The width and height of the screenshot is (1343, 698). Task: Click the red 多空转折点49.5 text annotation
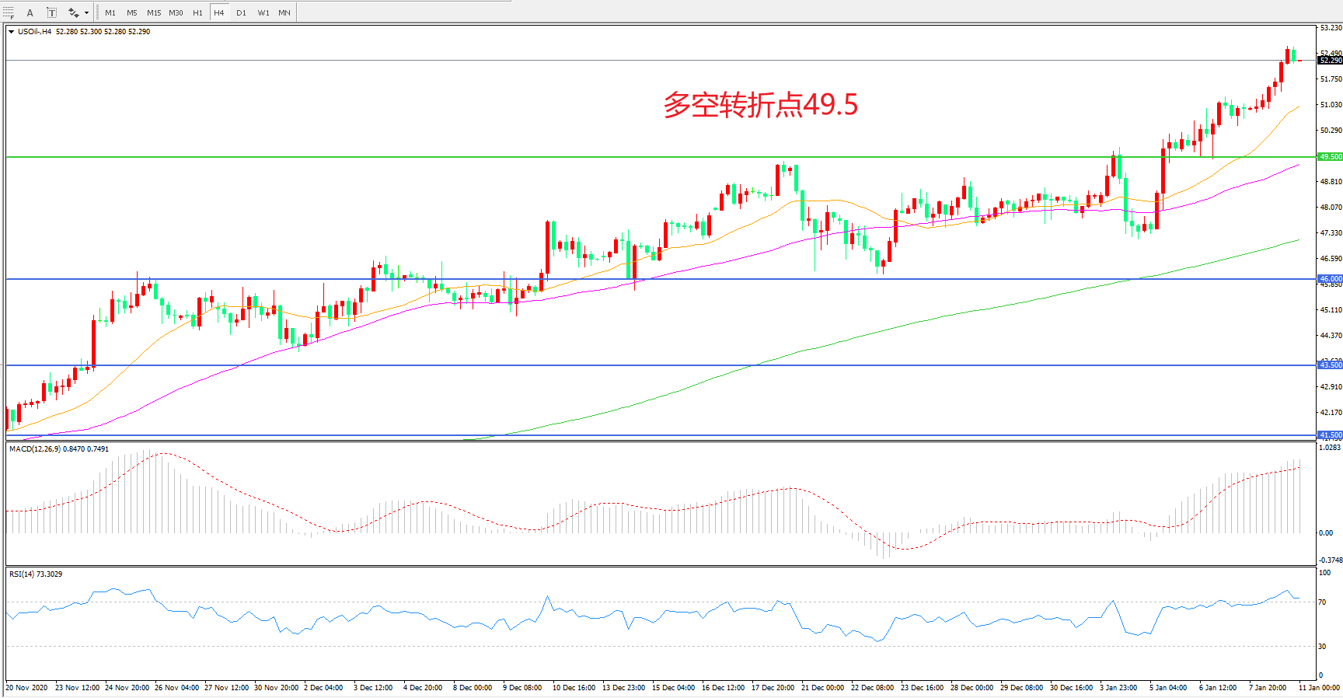[x=760, y=105]
